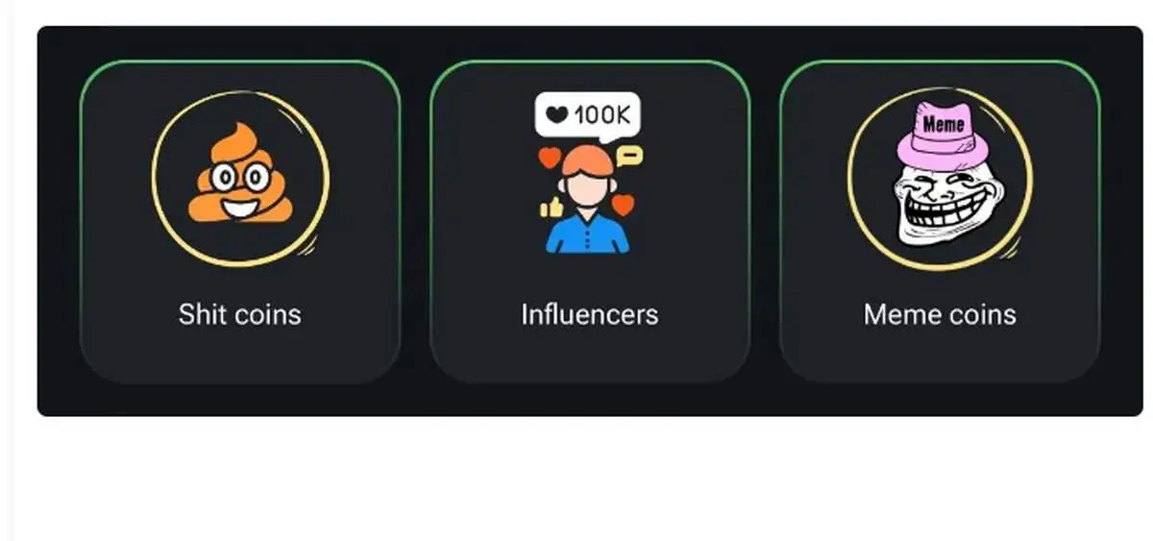
Task: Click the red heart beside influencer's shoulder
Action: [624, 205]
